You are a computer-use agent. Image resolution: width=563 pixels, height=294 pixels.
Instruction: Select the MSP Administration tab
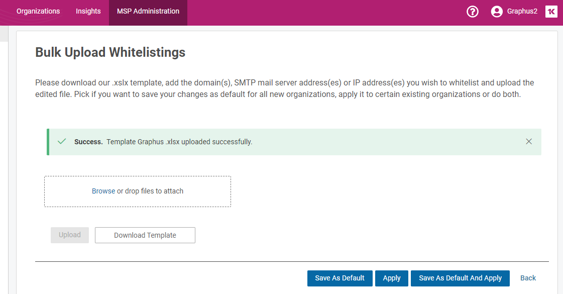point(148,11)
